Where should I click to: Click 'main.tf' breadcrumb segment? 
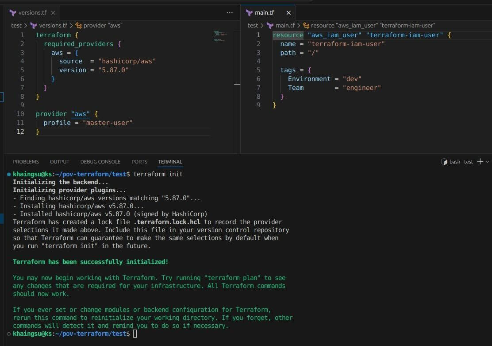285,25
